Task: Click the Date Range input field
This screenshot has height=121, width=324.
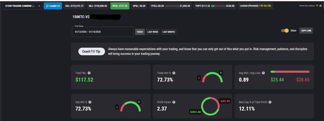Action: click(x=103, y=32)
